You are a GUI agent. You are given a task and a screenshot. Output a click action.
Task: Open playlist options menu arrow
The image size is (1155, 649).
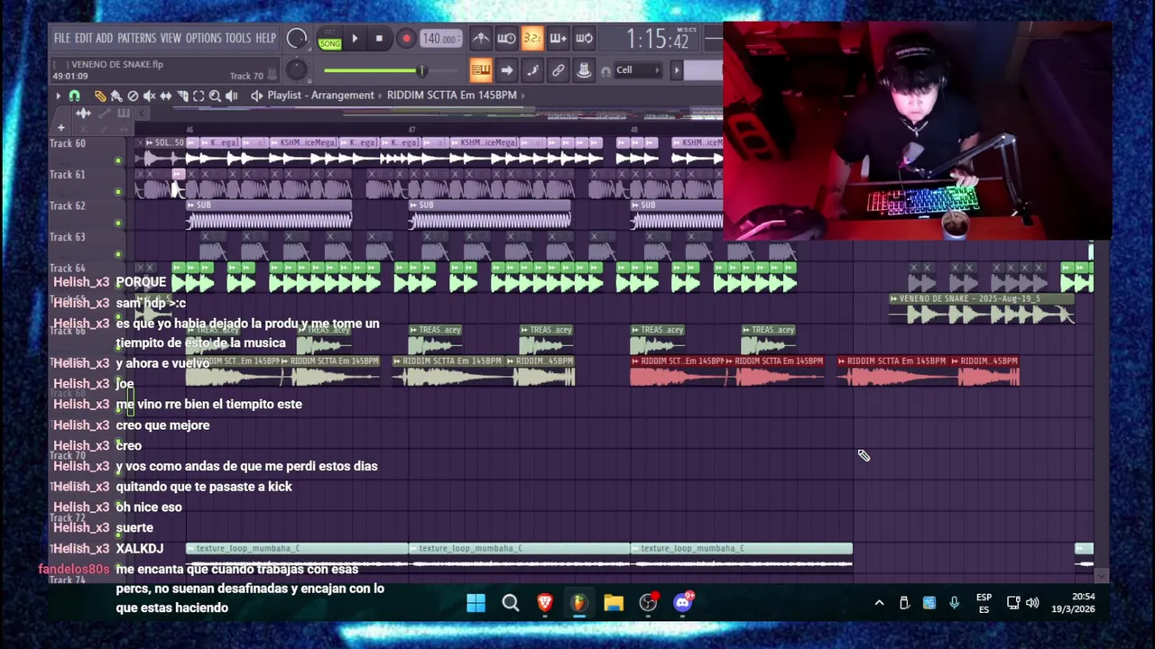tap(59, 96)
